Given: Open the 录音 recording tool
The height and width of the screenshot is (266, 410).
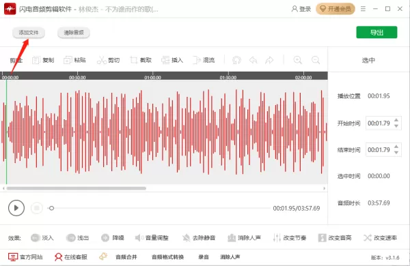Looking at the screenshot, I should [204, 257].
